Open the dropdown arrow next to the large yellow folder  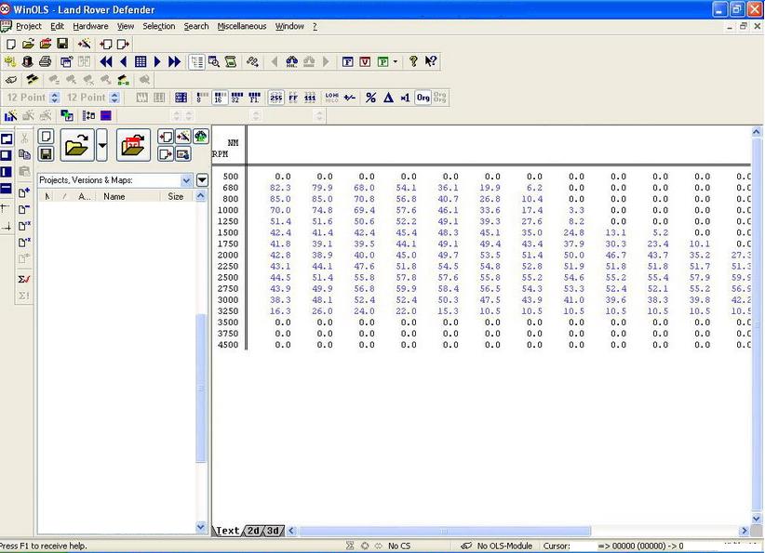point(102,145)
